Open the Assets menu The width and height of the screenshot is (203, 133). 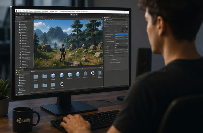click(31, 11)
